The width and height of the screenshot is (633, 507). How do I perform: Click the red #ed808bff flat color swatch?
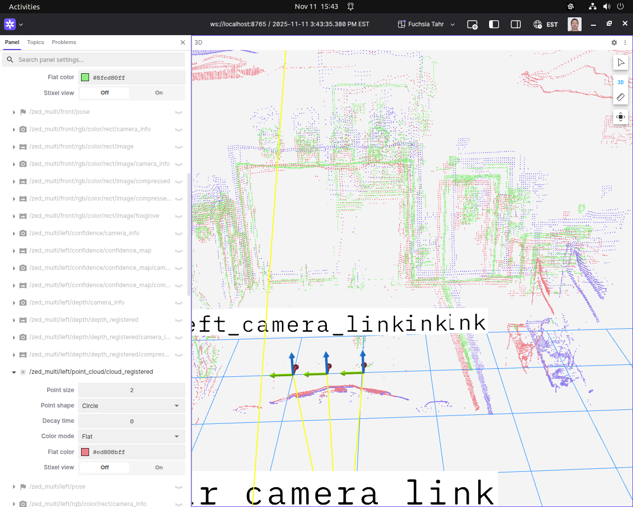click(x=85, y=452)
